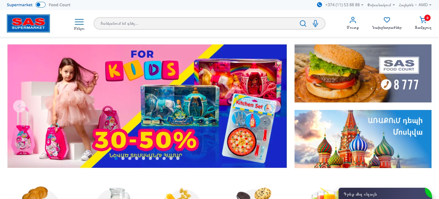The image size is (439, 199).
Task: Activate the microphone voice search icon
Action: tap(315, 23)
